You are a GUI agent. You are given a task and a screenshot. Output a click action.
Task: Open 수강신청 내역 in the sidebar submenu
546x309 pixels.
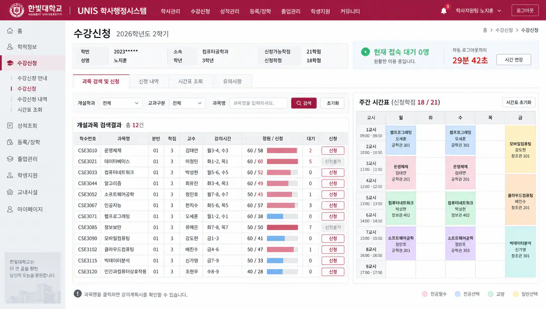point(32,99)
